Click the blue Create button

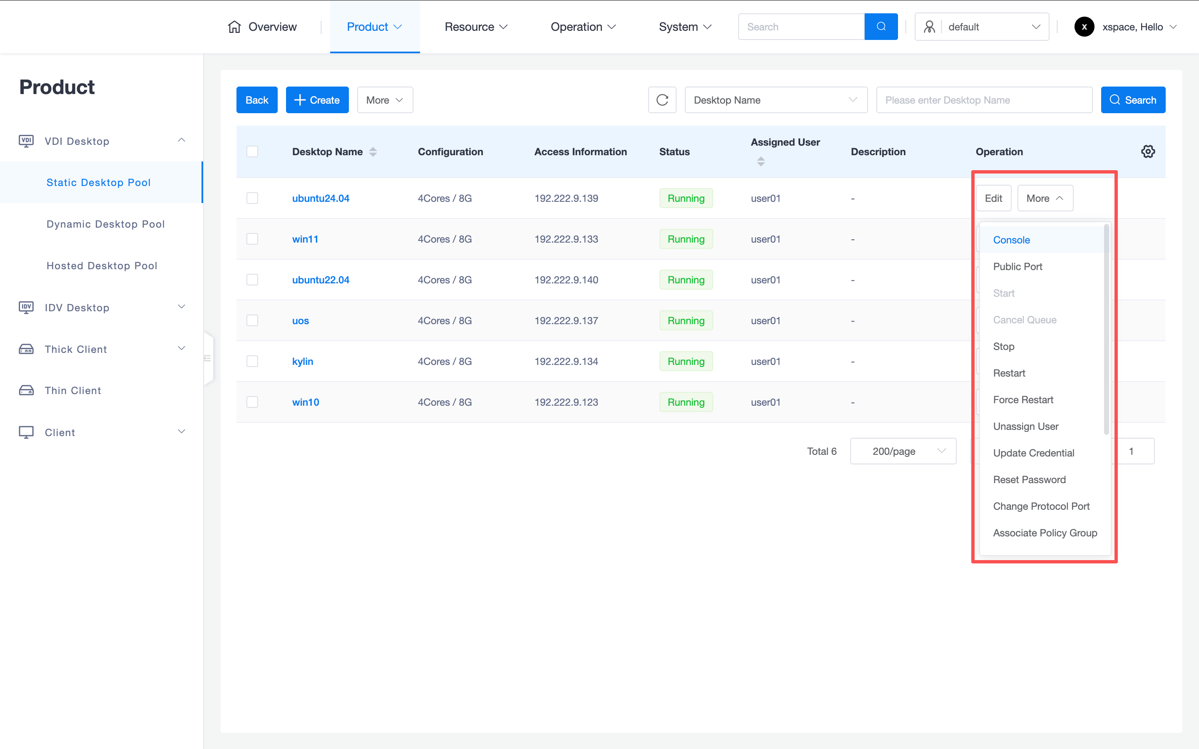[317, 100]
